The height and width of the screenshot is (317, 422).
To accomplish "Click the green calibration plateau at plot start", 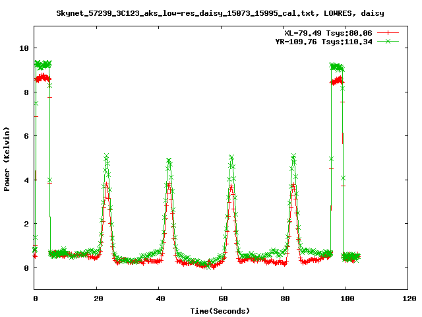I will 43,65.
